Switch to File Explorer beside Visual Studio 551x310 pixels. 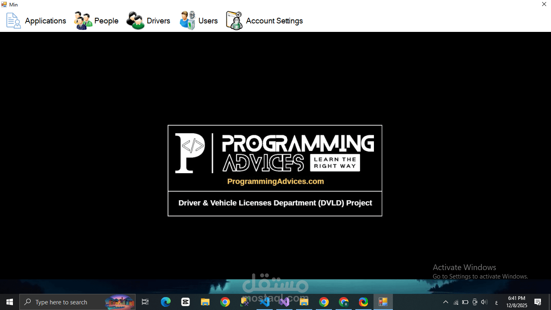tap(304, 302)
